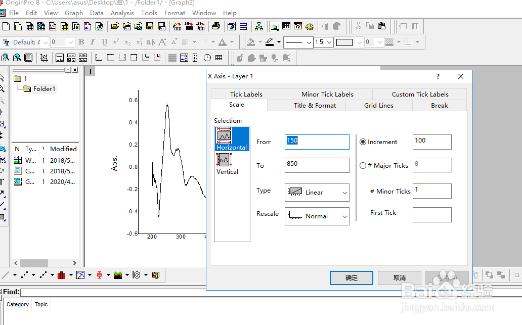The height and width of the screenshot is (325, 522).
Task: Click the Date and Time clock icon
Action: point(207,58)
